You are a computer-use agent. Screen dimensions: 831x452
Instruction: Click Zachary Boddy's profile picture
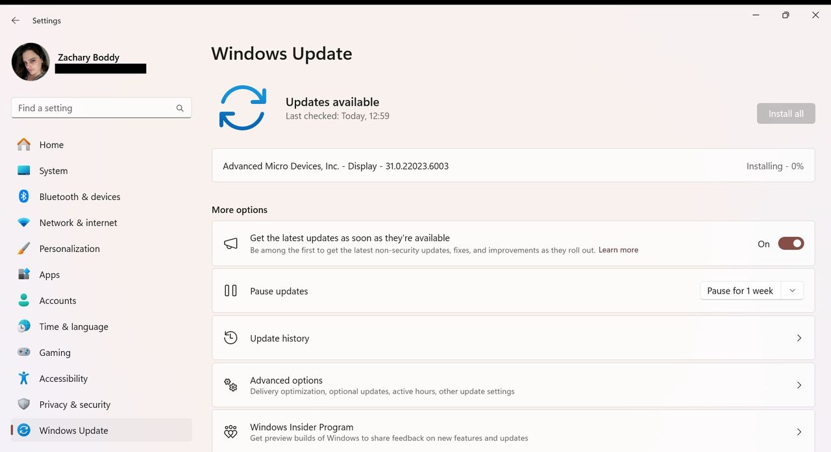tap(31, 62)
